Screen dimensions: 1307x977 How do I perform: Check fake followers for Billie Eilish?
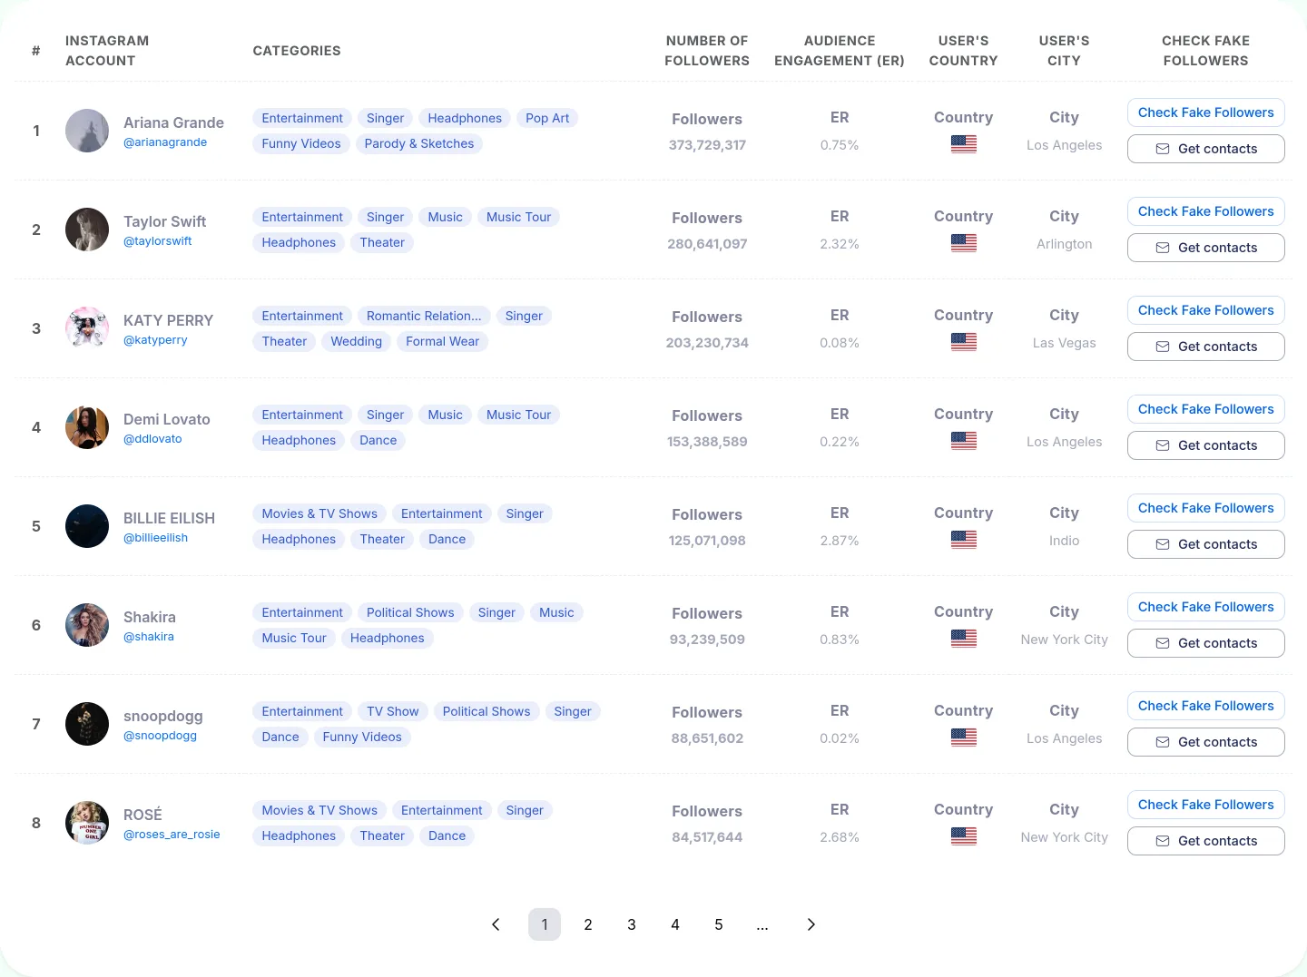pyautogui.click(x=1206, y=508)
